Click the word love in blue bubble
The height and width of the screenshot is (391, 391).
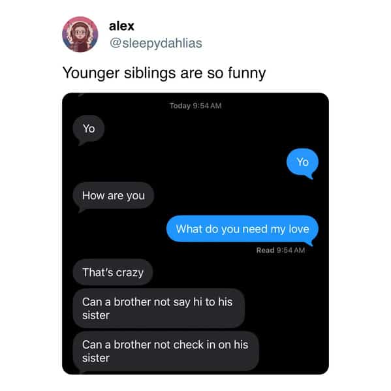pyautogui.click(x=299, y=228)
